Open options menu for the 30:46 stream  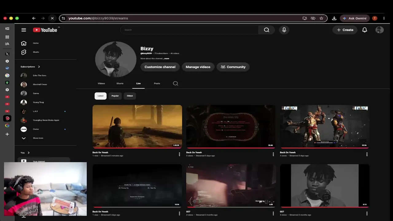273,154
